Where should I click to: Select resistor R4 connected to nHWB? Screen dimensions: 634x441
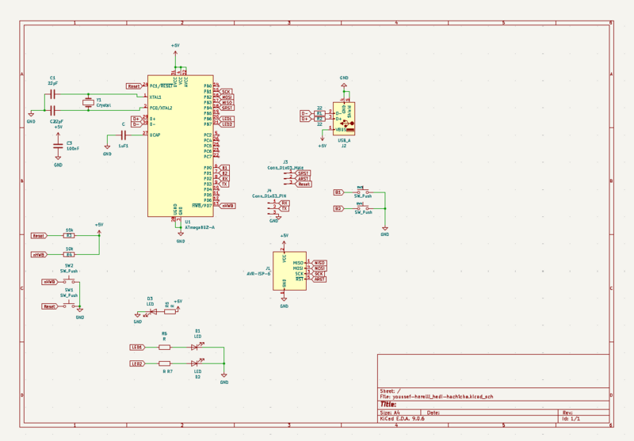[69, 255]
